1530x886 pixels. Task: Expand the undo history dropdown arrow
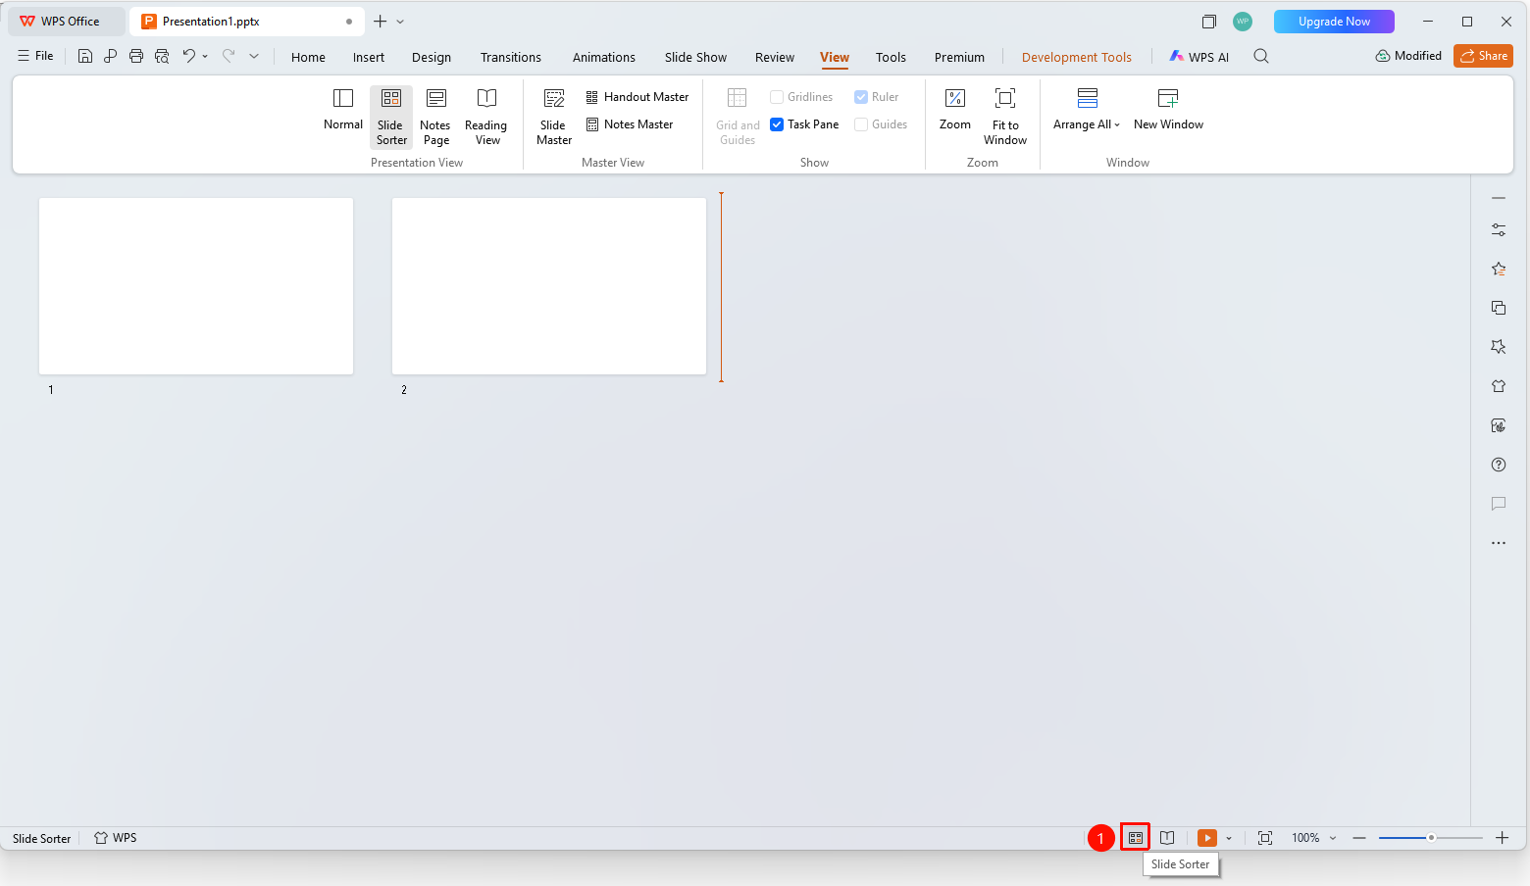(205, 57)
